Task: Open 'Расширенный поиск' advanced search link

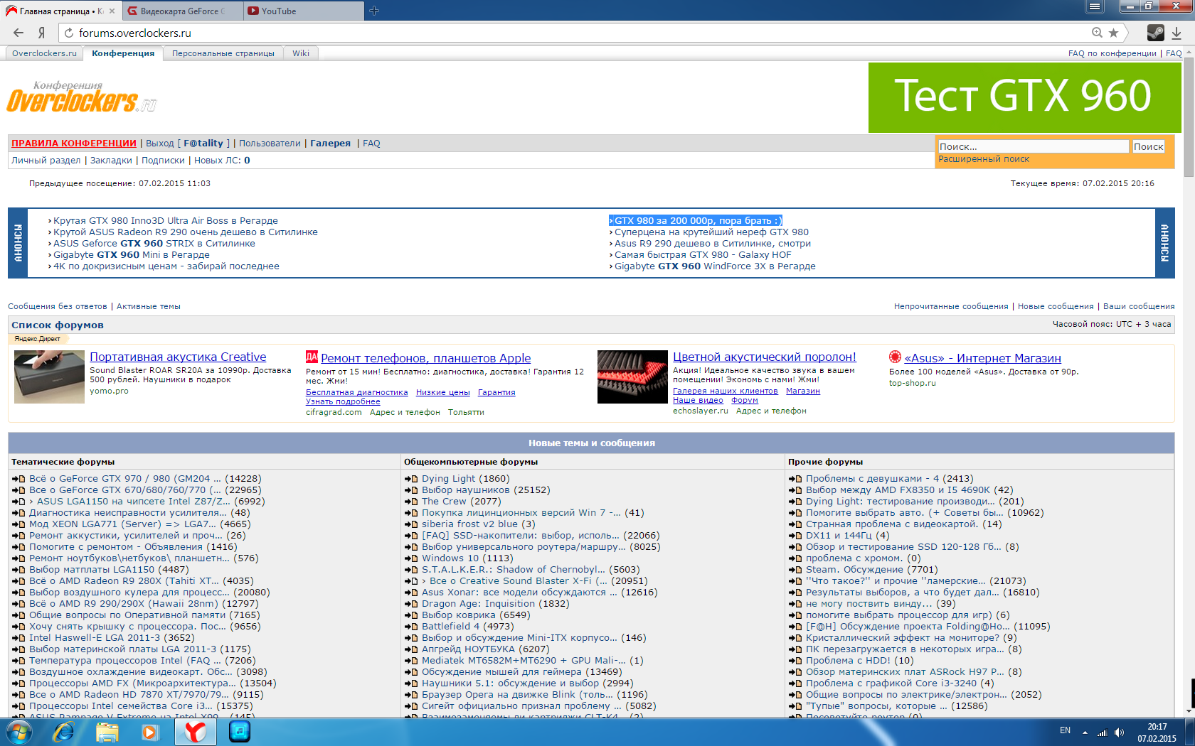Action: click(x=984, y=159)
